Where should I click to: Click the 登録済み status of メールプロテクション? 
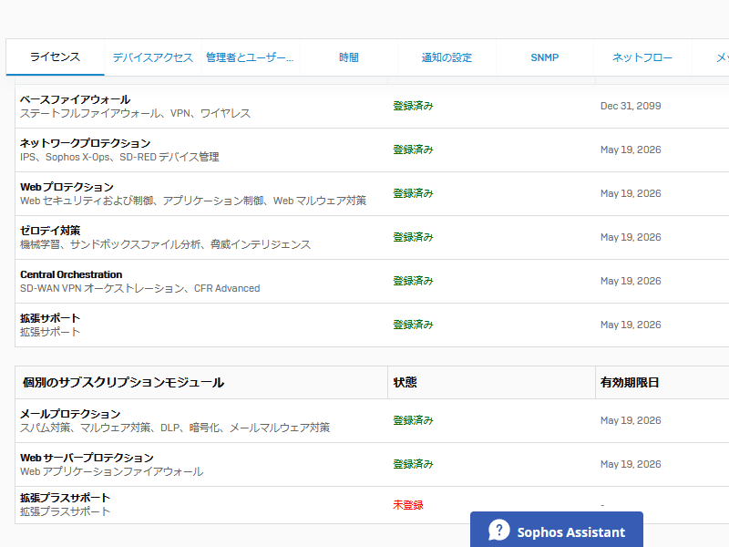pyautogui.click(x=414, y=420)
